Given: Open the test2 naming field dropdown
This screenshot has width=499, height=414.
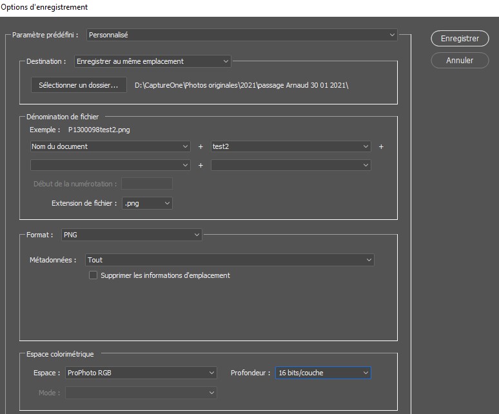Looking at the screenshot, I should coord(291,146).
